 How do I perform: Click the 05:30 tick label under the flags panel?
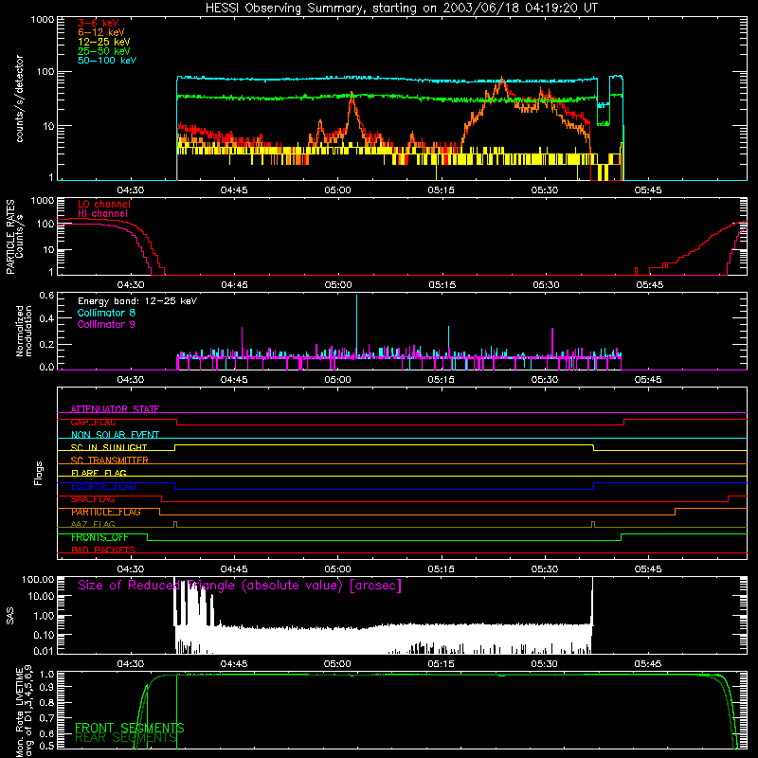click(x=544, y=569)
